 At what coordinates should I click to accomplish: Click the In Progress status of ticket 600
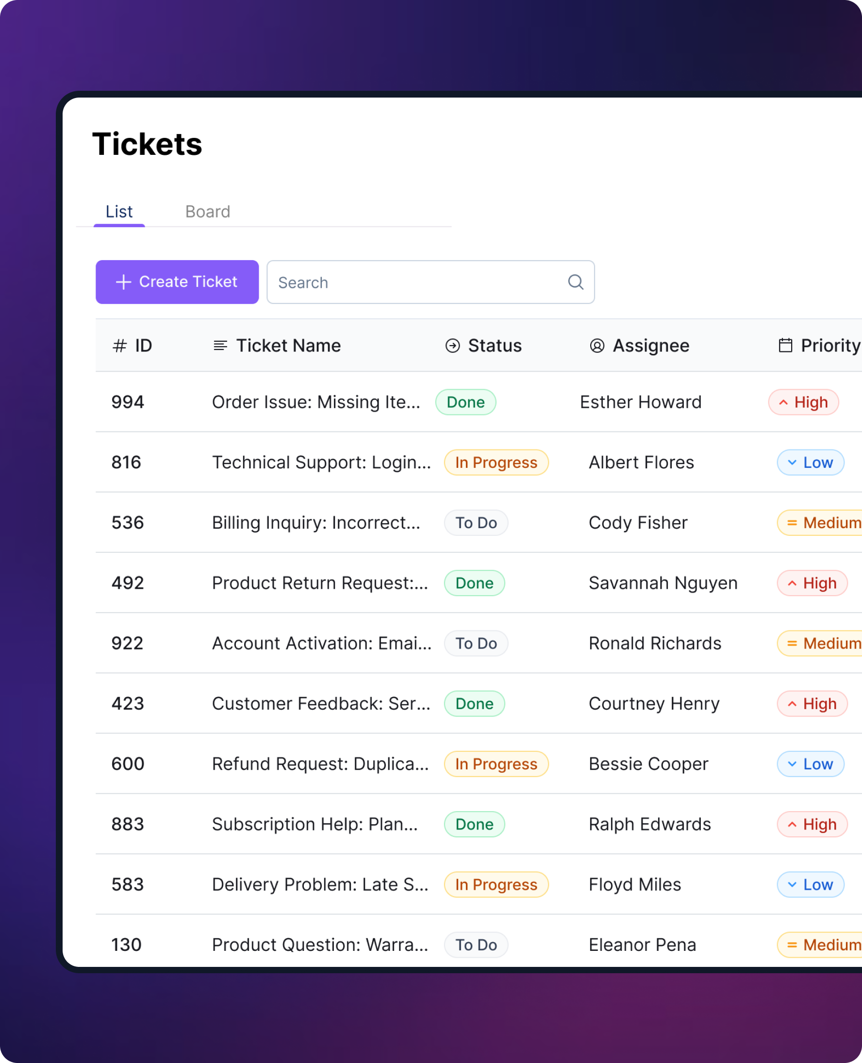tap(496, 764)
